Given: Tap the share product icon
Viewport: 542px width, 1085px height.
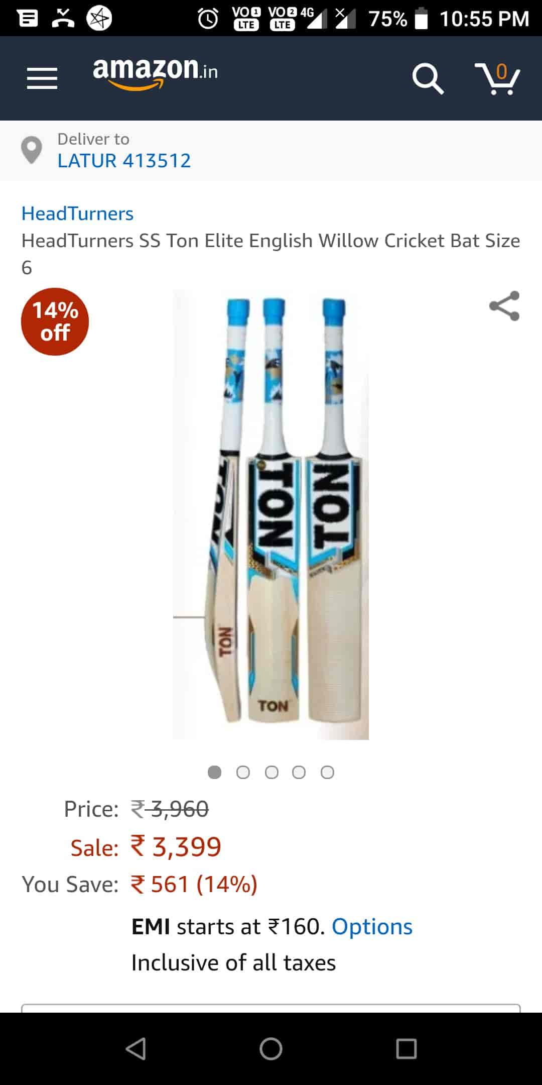Looking at the screenshot, I should pos(504,306).
